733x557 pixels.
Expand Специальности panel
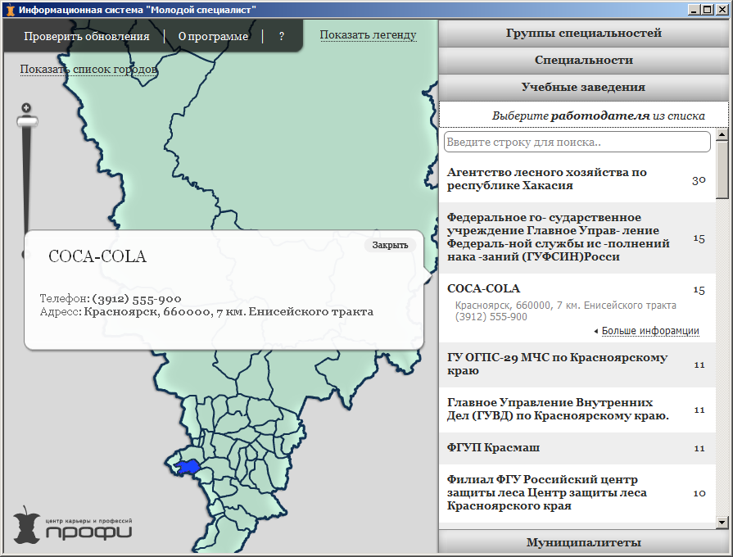click(x=583, y=61)
